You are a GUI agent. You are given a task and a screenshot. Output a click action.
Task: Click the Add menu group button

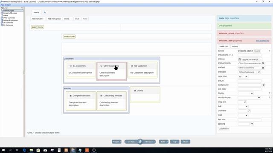pyautogui.click(x=54, y=19)
